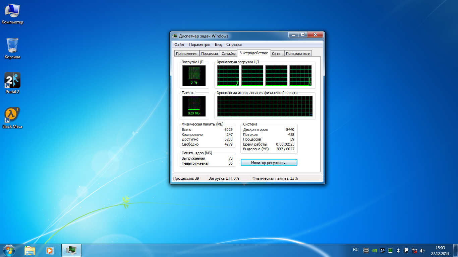458x257 pixels.
Task: Open the Параметры menu
Action: pos(199,45)
